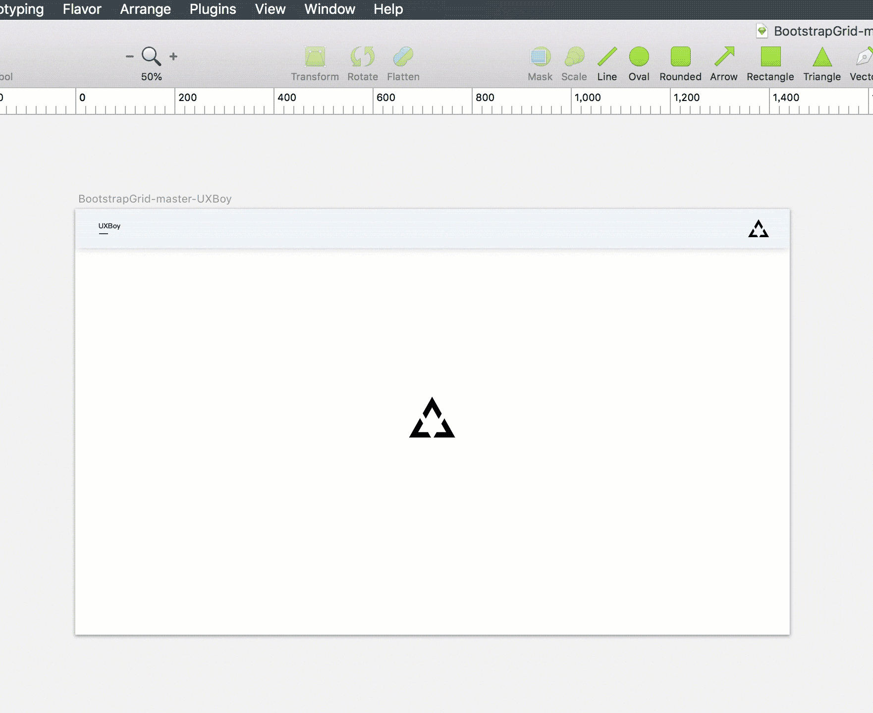The image size is (873, 713).
Task: Click the zoom out minus button
Action: (x=130, y=56)
